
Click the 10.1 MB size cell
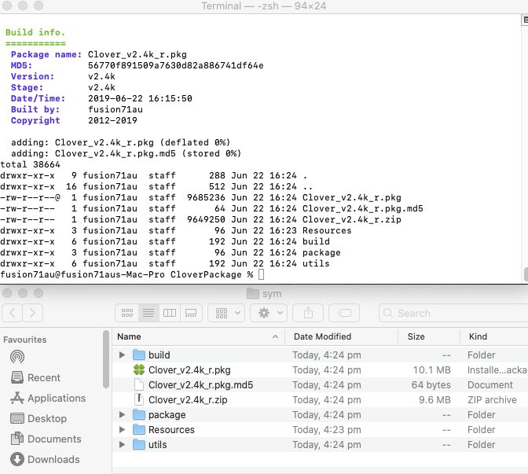click(431, 370)
